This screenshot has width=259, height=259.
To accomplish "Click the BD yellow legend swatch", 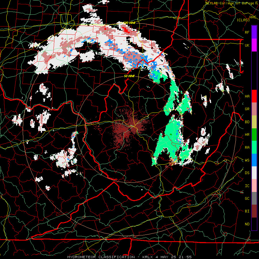I will [x=254, y=122].
